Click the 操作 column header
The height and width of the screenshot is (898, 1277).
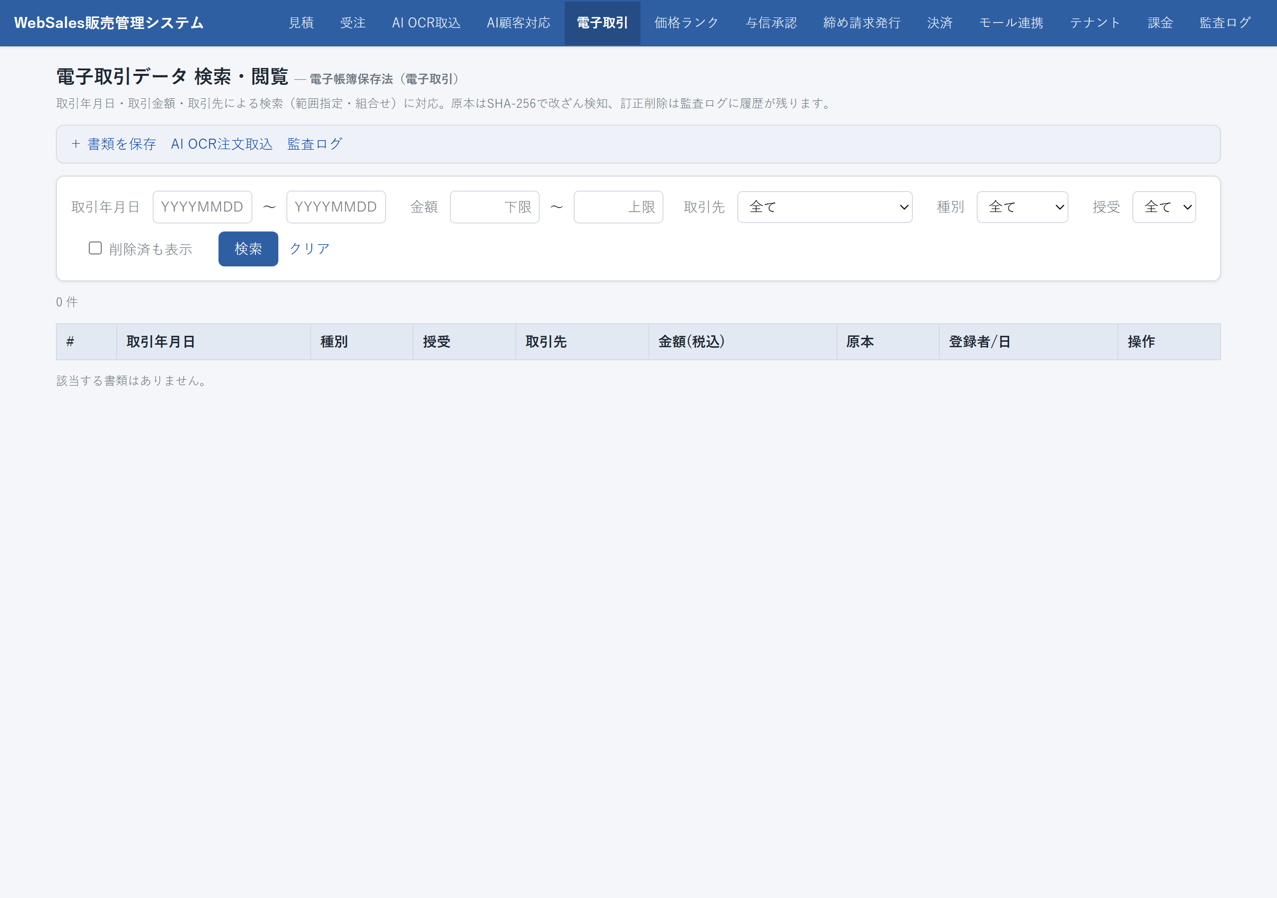pos(1169,342)
